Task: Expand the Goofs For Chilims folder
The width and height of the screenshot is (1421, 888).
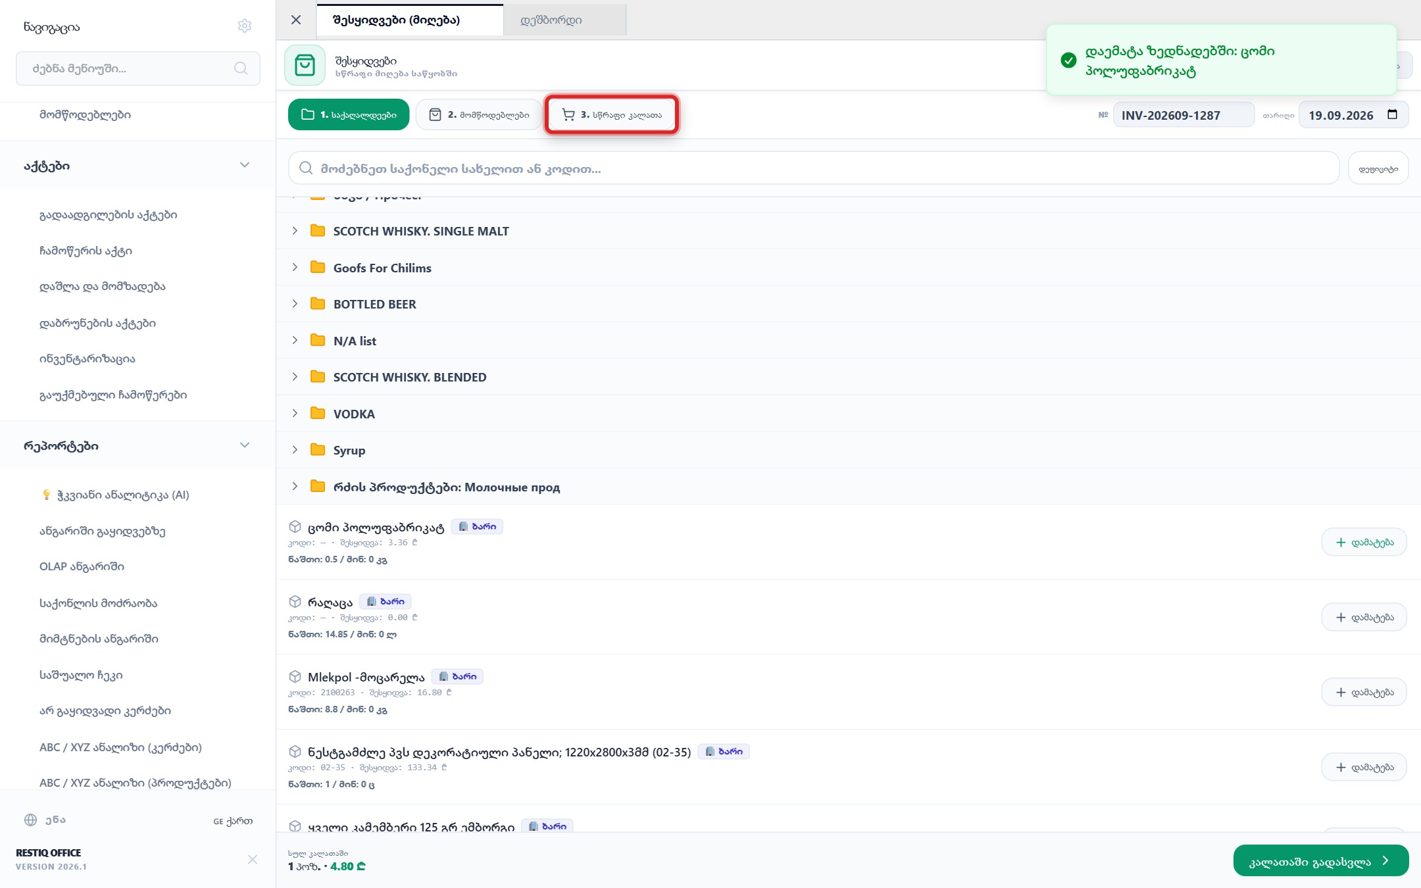Action: tap(295, 267)
